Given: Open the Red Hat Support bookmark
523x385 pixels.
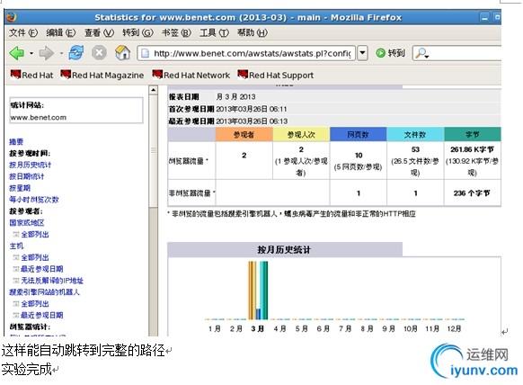Looking at the screenshot, I should [x=276, y=75].
